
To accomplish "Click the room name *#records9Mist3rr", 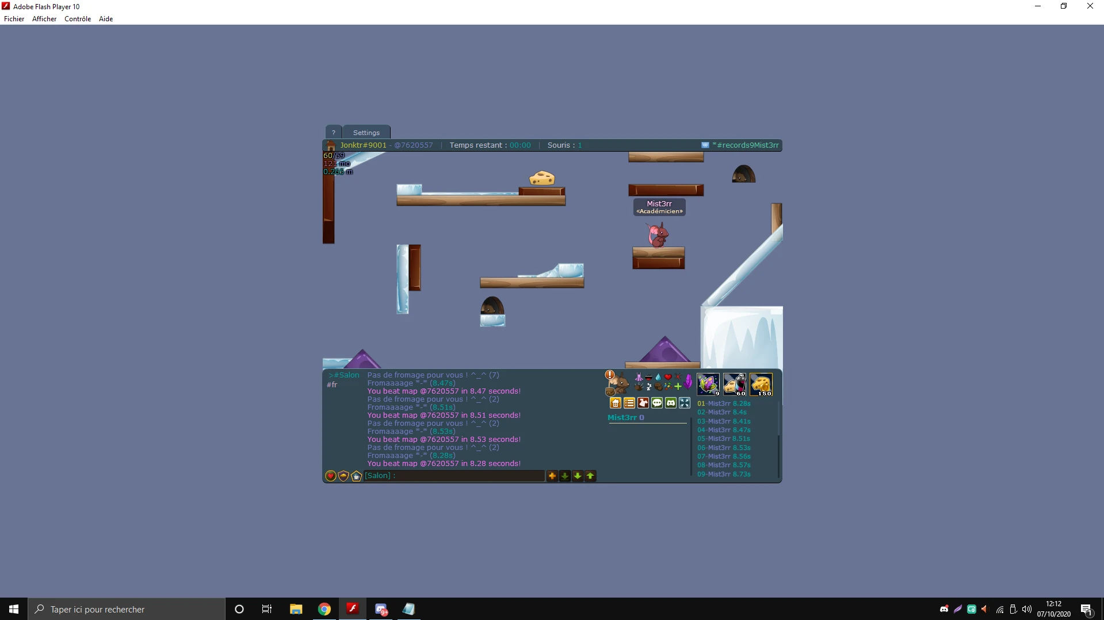I will [x=746, y=145].
